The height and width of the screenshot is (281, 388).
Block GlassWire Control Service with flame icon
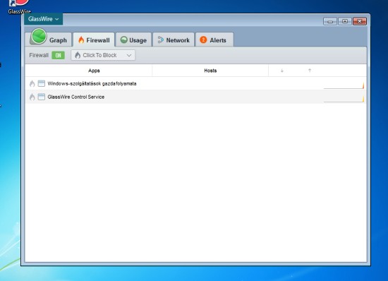click(32, 97)
